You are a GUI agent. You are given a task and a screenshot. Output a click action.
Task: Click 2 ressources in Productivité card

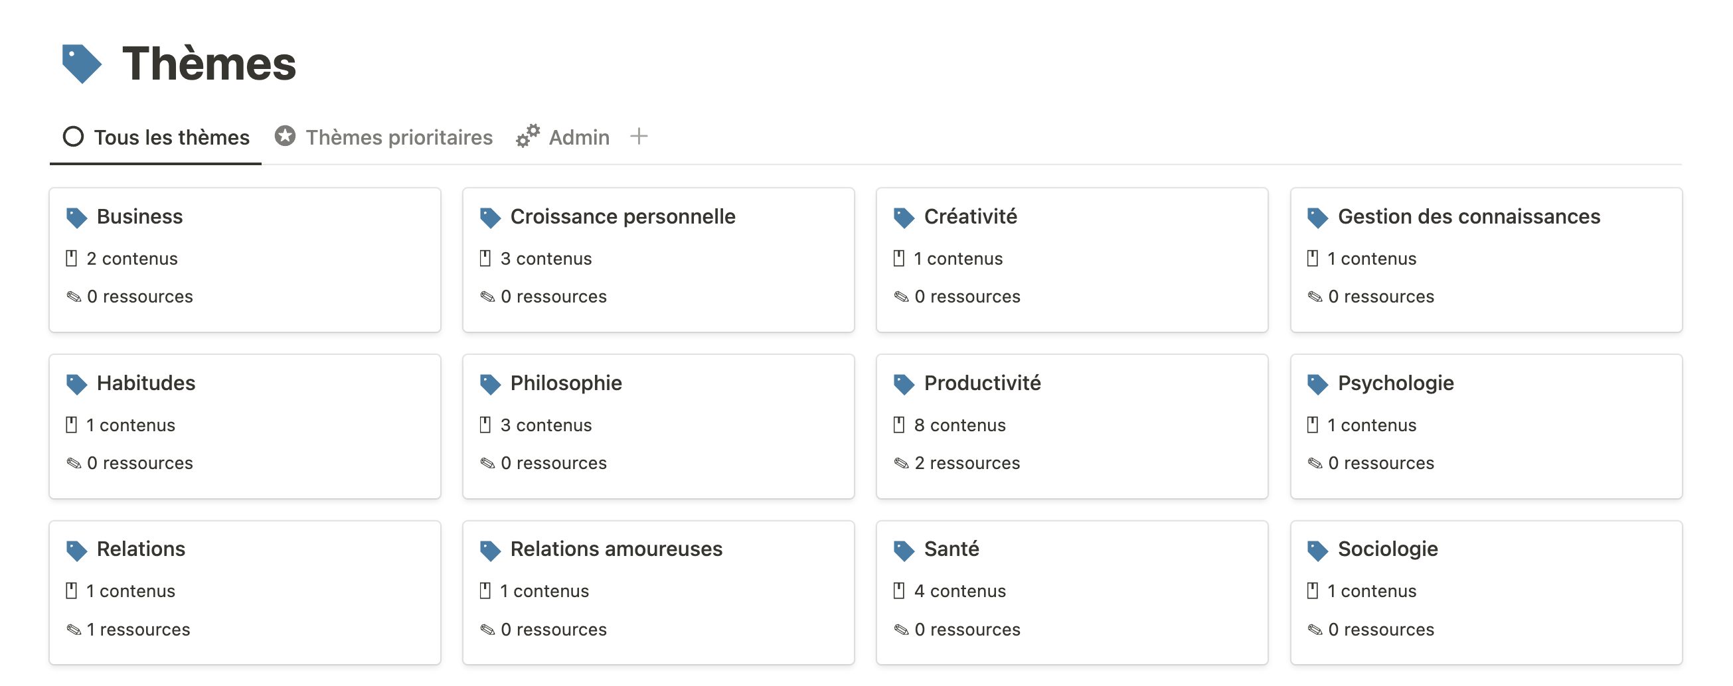(966, 464)
